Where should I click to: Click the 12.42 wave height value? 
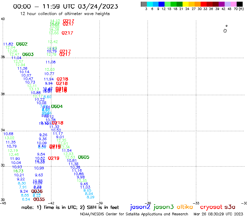[x=53, y=42]
